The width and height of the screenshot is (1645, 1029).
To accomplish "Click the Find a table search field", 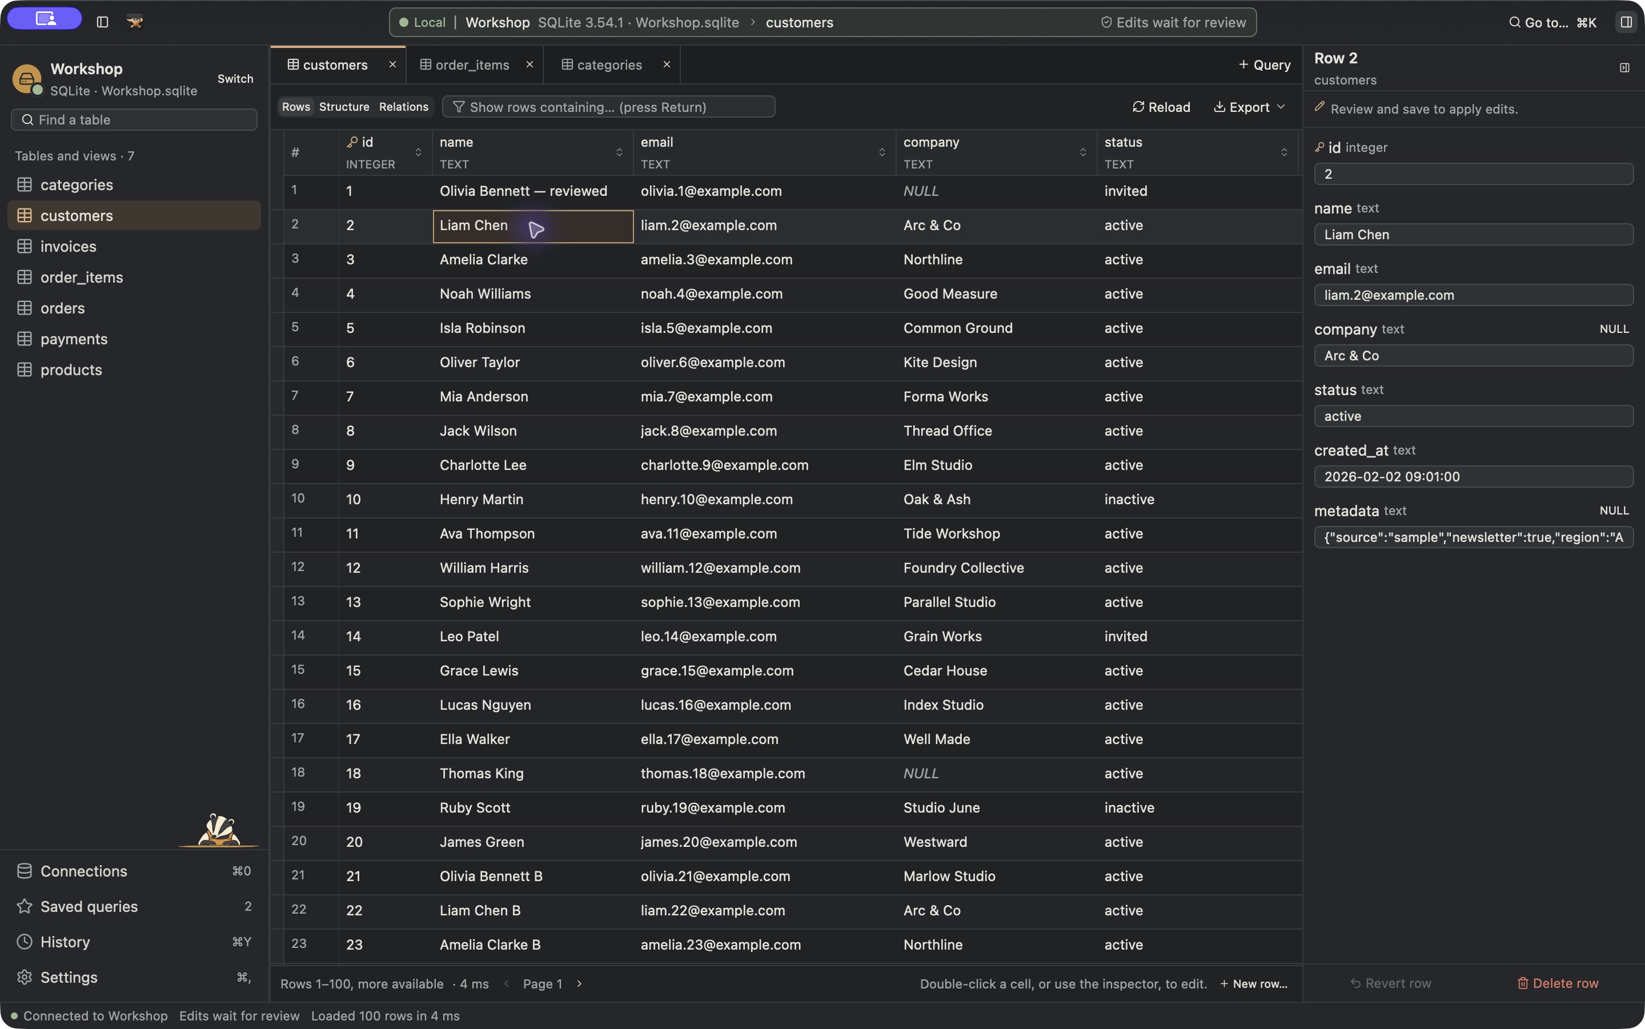I will click(x=134, y=120).
